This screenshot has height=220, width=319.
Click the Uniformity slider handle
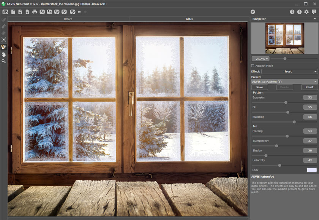pyautogui.click(x=280, y=165)
